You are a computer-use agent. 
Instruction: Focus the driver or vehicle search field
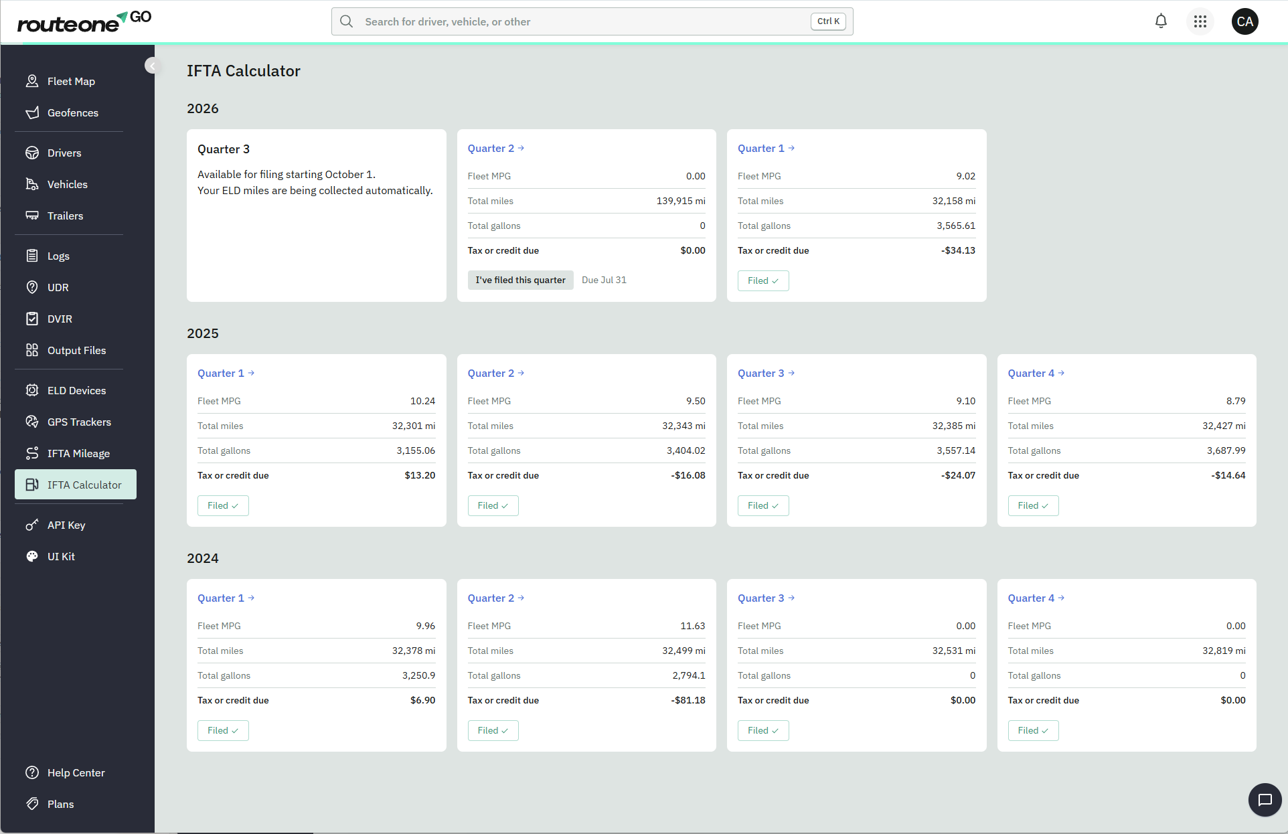coord(592,21)
